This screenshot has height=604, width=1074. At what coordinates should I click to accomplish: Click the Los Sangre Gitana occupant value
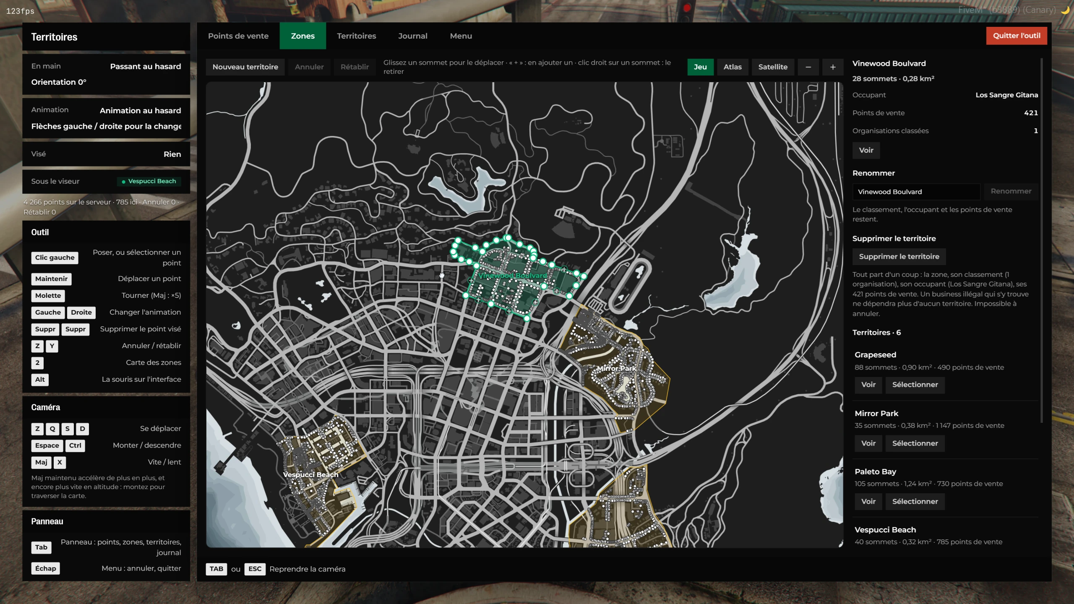[1007, 95]
